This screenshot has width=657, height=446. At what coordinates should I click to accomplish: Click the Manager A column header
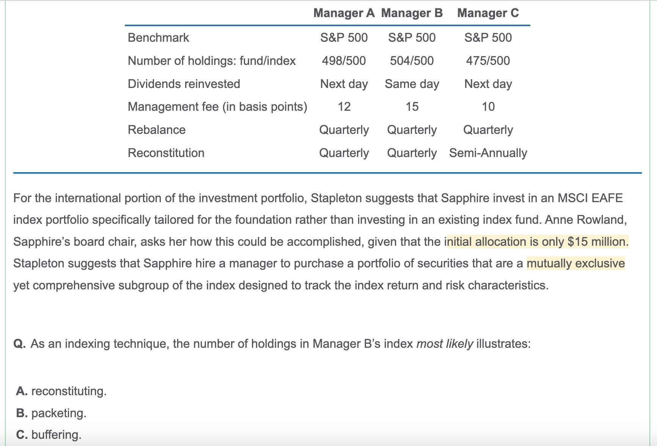[x=344, y=13]
